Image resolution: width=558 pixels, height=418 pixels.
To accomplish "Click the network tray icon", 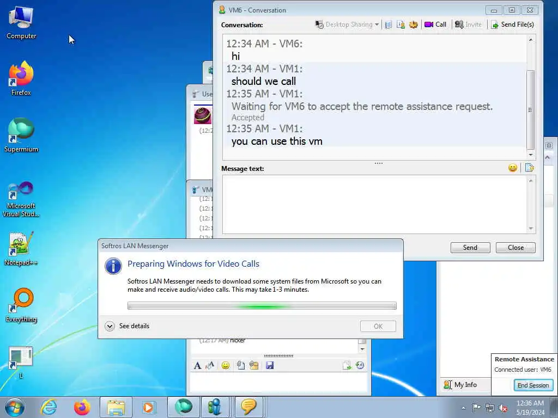I will 490,408.
